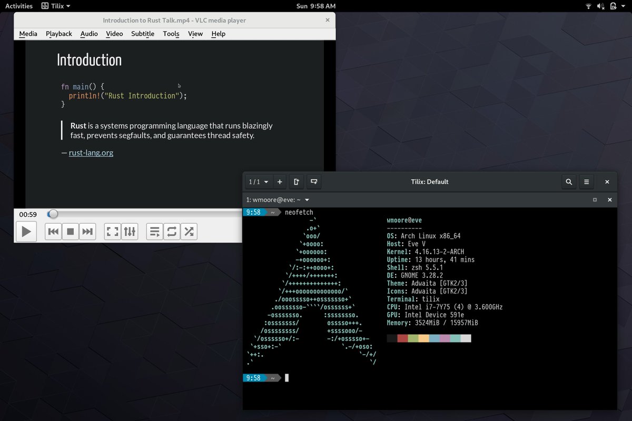Click the Wi-Fi icon in the top bar

point(588,6)
